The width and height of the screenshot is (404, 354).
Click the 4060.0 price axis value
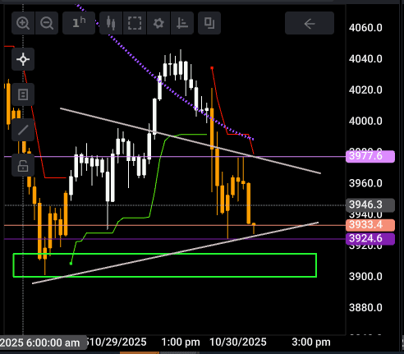365,28
